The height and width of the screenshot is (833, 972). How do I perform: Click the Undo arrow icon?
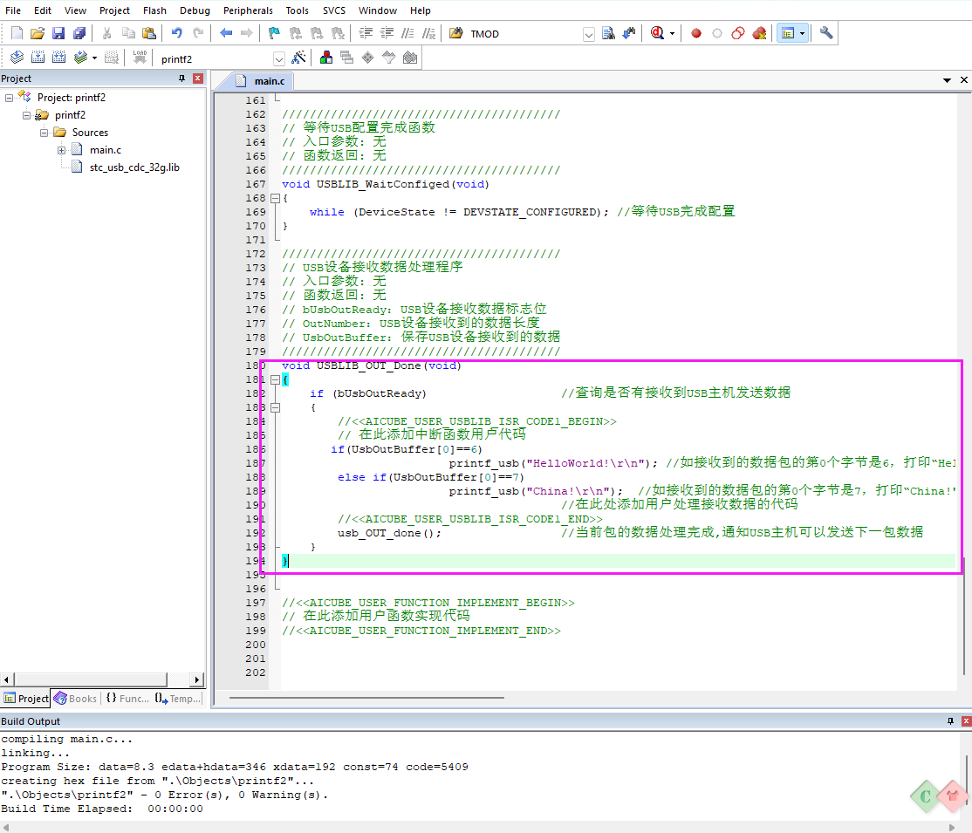(177, 33)
